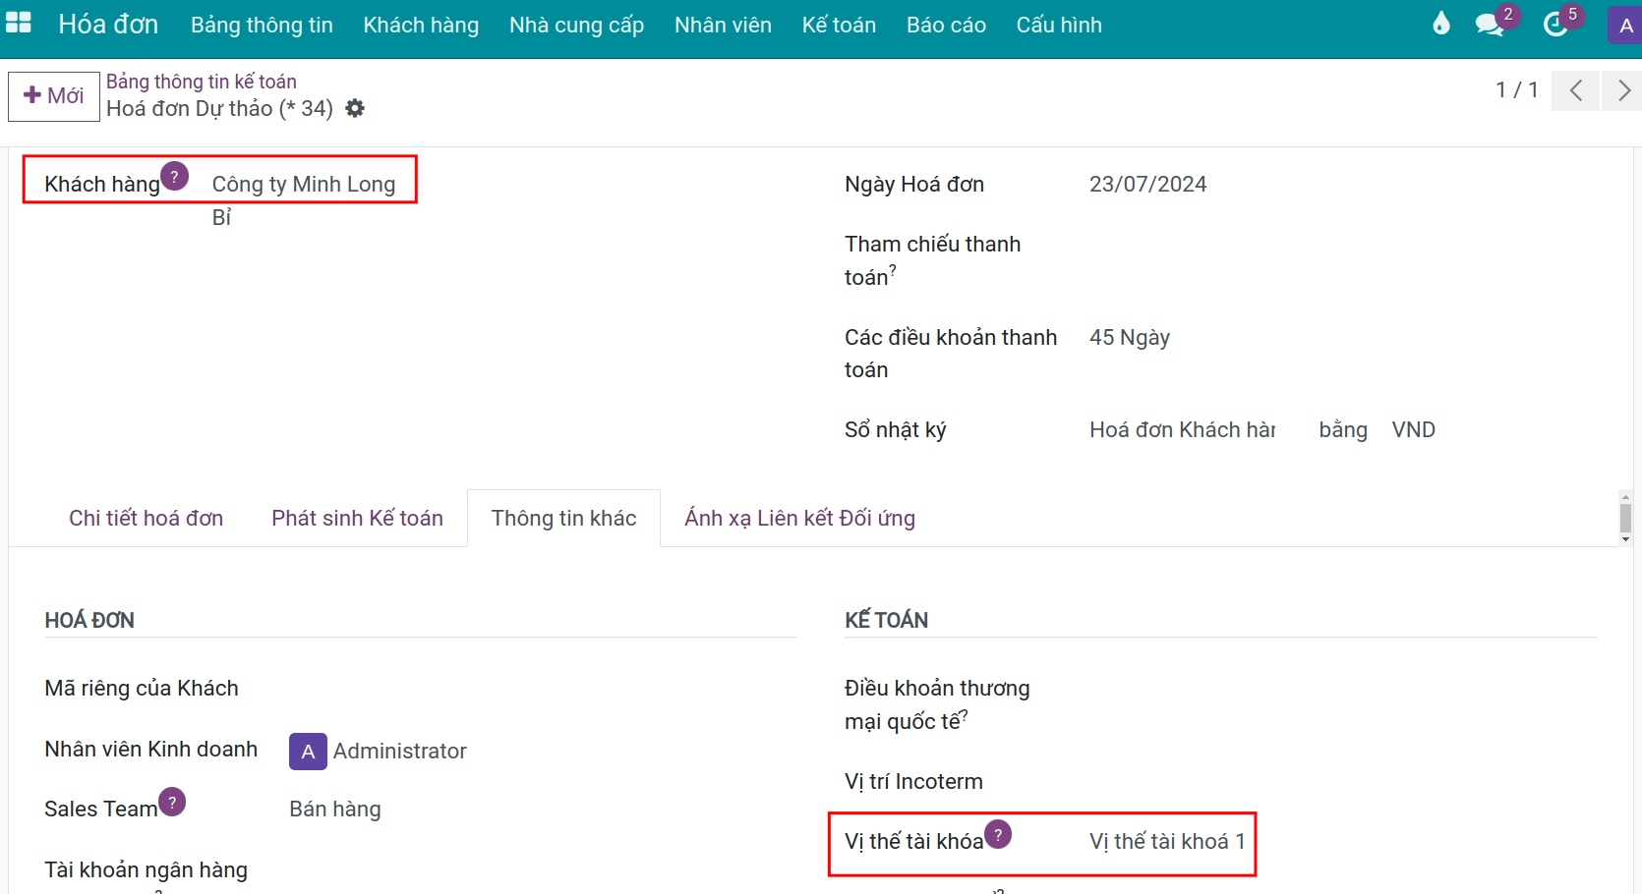Click the water drop icon in header
The image size is (1642, 894).
(1441, 24)
